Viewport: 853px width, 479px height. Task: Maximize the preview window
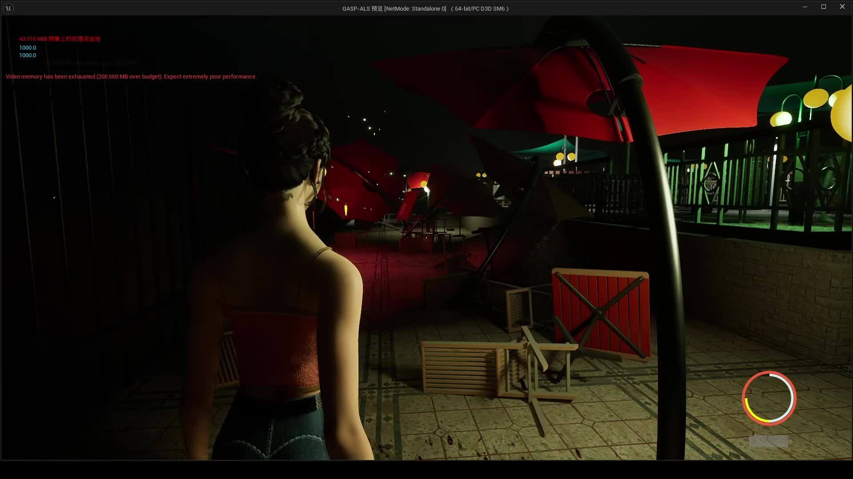pos(823,7)
